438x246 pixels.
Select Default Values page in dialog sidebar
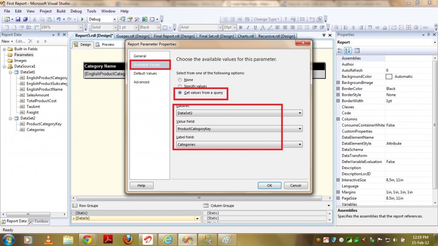(x=145, y=74)
